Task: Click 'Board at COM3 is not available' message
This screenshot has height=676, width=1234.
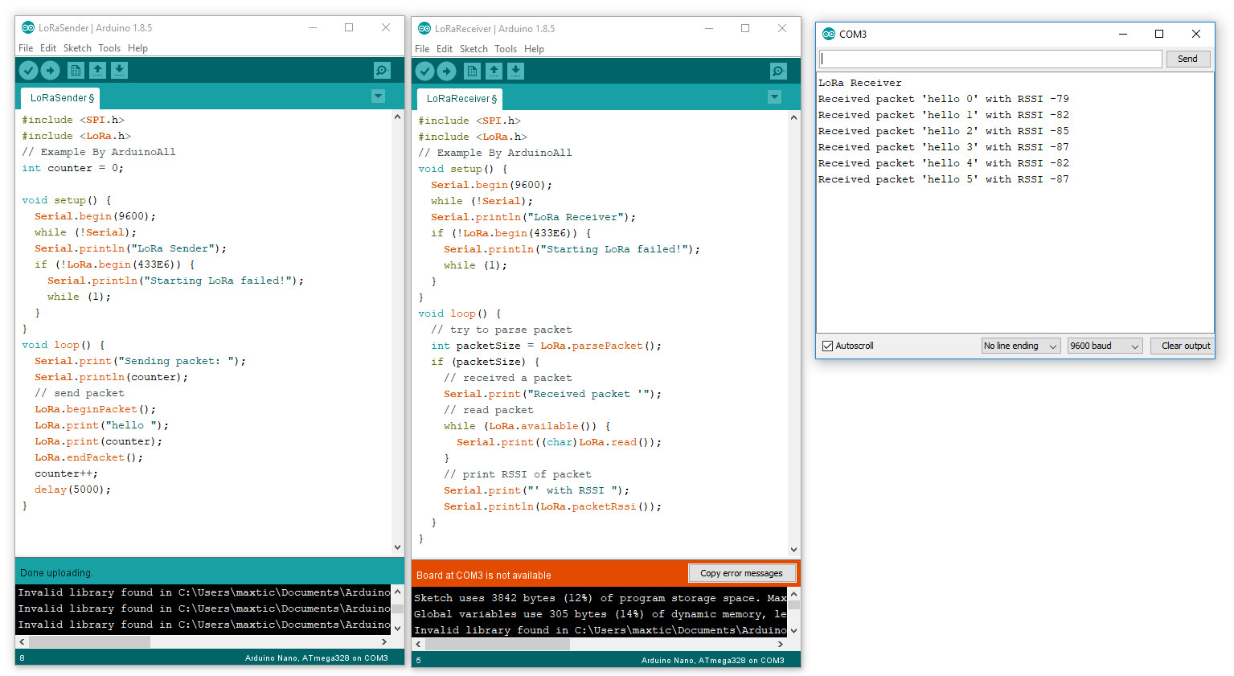Action: pyautogui.click(x=483, y=576)
